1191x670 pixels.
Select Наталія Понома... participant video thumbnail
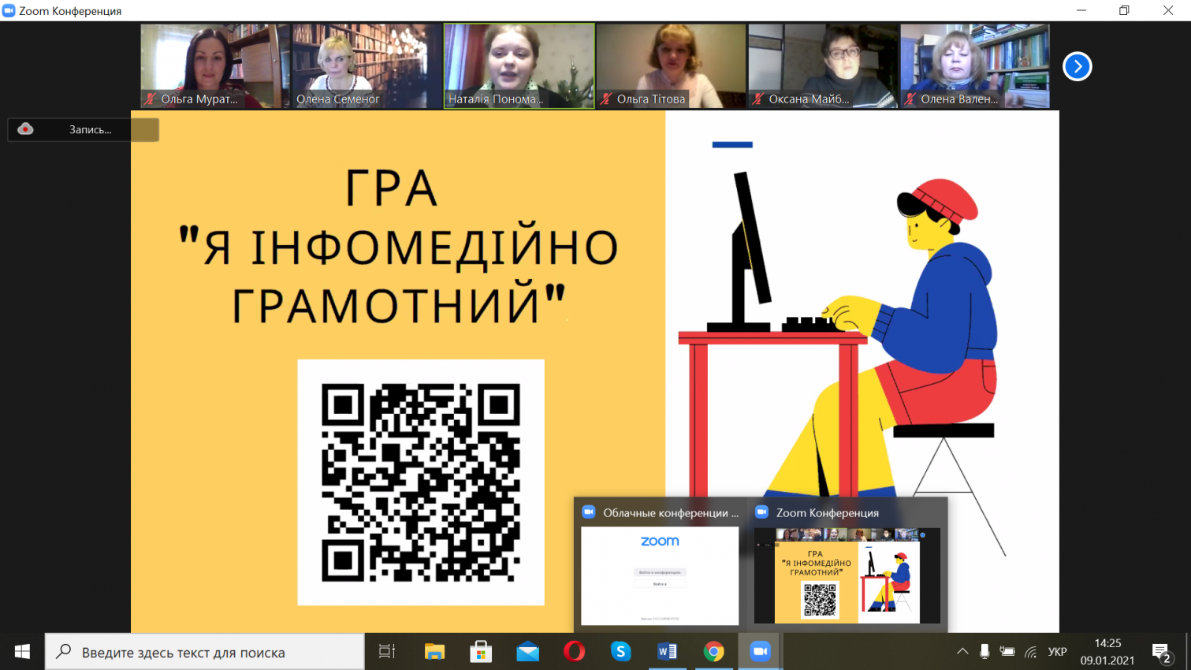point(519,66)
